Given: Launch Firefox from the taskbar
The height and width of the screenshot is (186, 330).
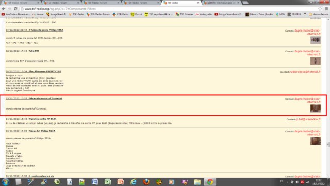Looking at the screenshot, I should [146, 182].
